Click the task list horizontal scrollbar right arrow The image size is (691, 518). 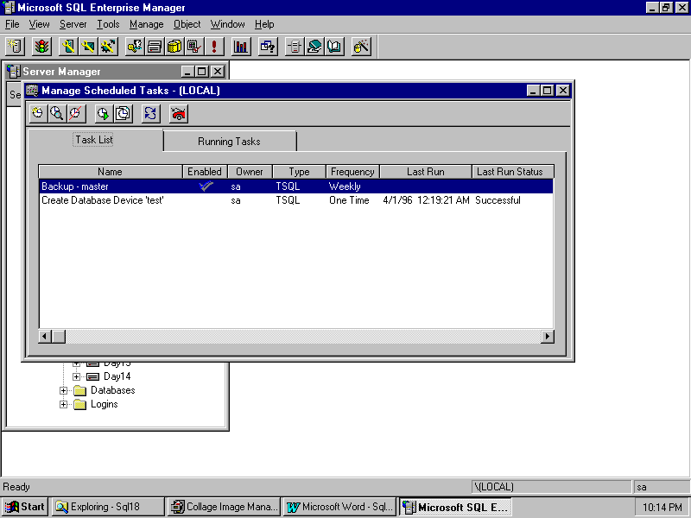click(547, 336)
